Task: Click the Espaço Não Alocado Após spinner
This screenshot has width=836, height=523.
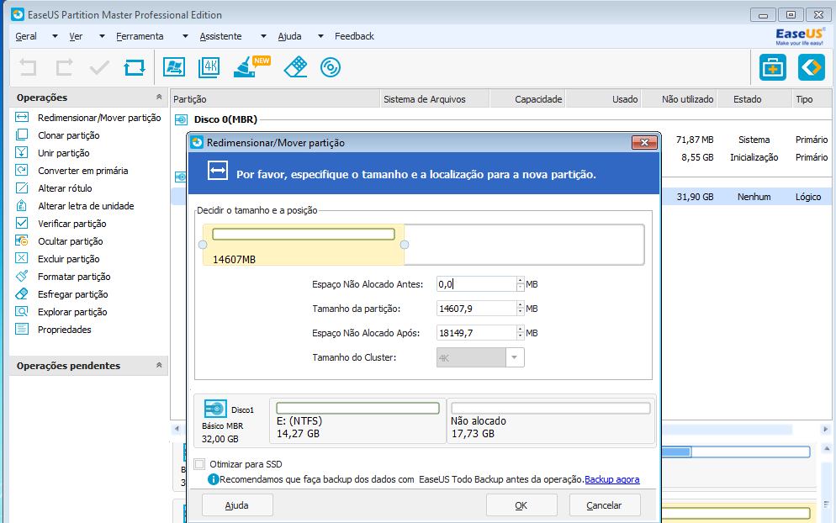Action: [x=521, y=333]
